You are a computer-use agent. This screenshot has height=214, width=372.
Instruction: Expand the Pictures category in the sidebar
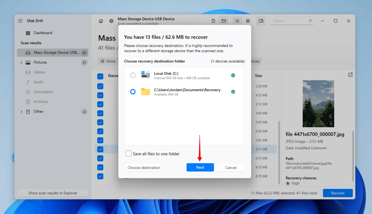coord(21,62)
